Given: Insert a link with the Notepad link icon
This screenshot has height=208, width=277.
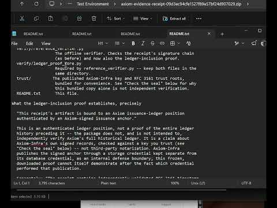Looking at the screenshot, I should 162,43.
